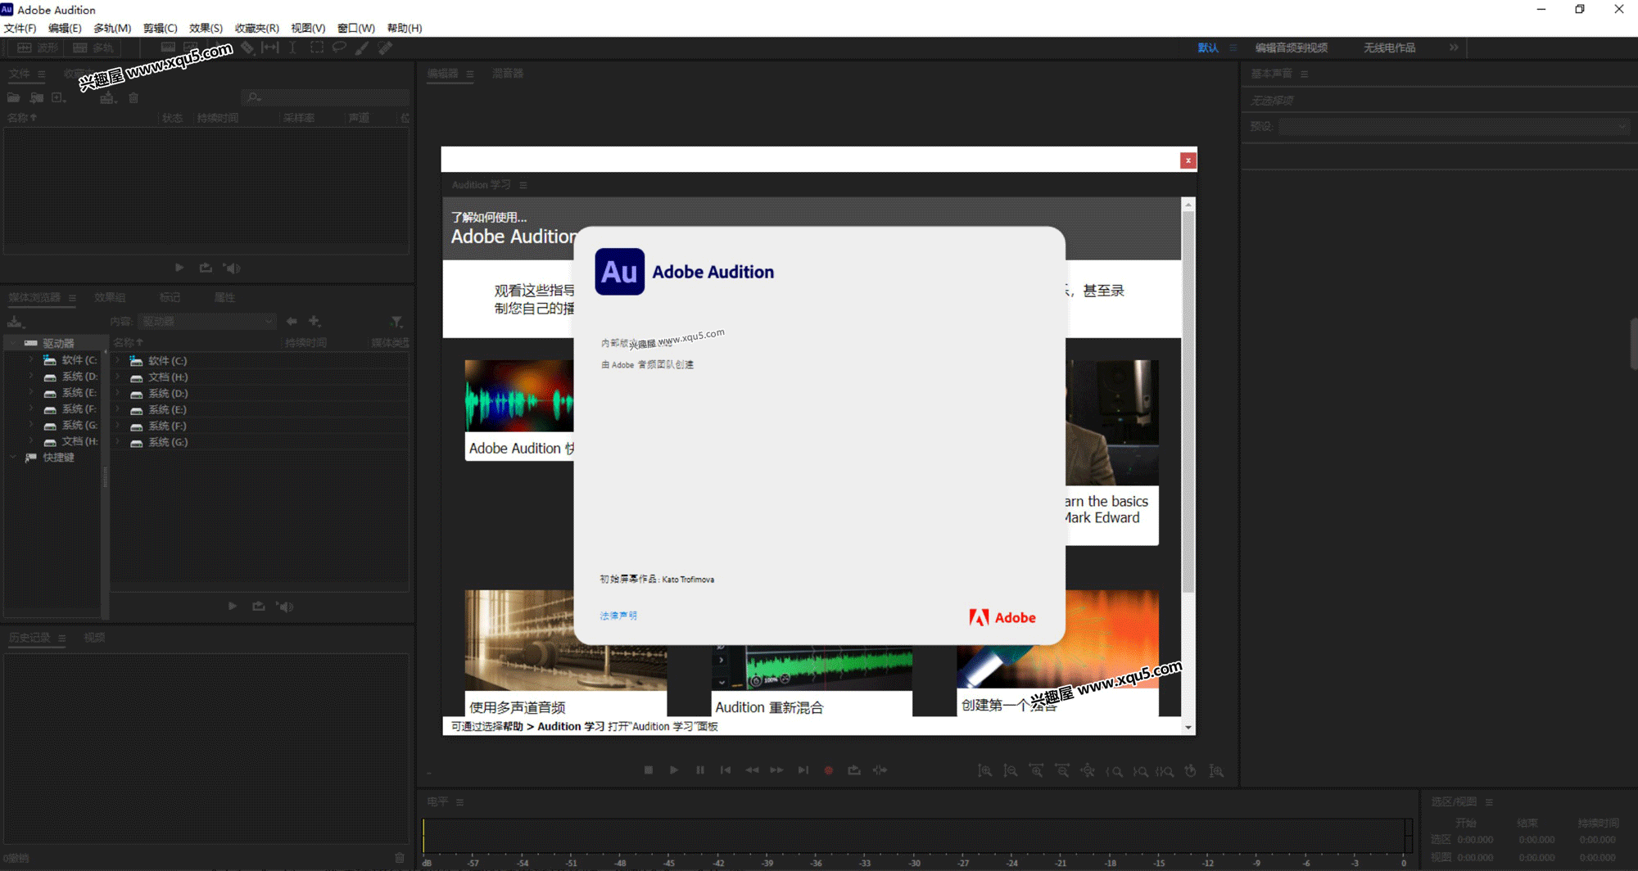This screenshot has width=1638, height=871.
Task: Toggle Skip Selection in the transport bar
Action: [x=880, y=770]
